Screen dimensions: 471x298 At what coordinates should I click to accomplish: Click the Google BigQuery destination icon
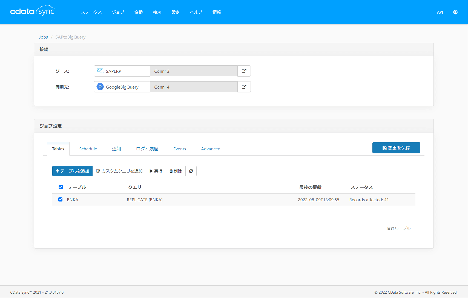pyautogui.click(x=100, y=87)
